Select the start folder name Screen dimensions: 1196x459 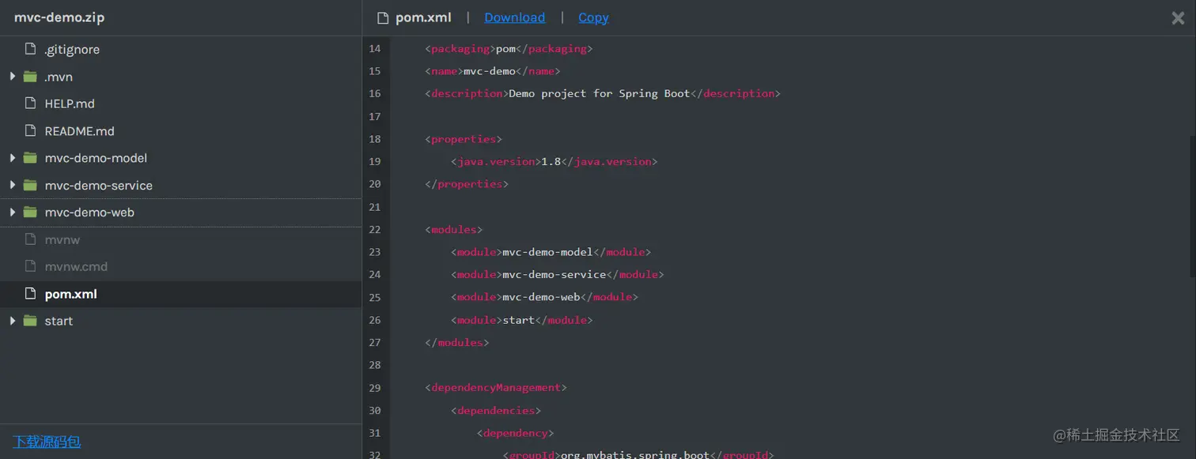(x=59, y=321)
